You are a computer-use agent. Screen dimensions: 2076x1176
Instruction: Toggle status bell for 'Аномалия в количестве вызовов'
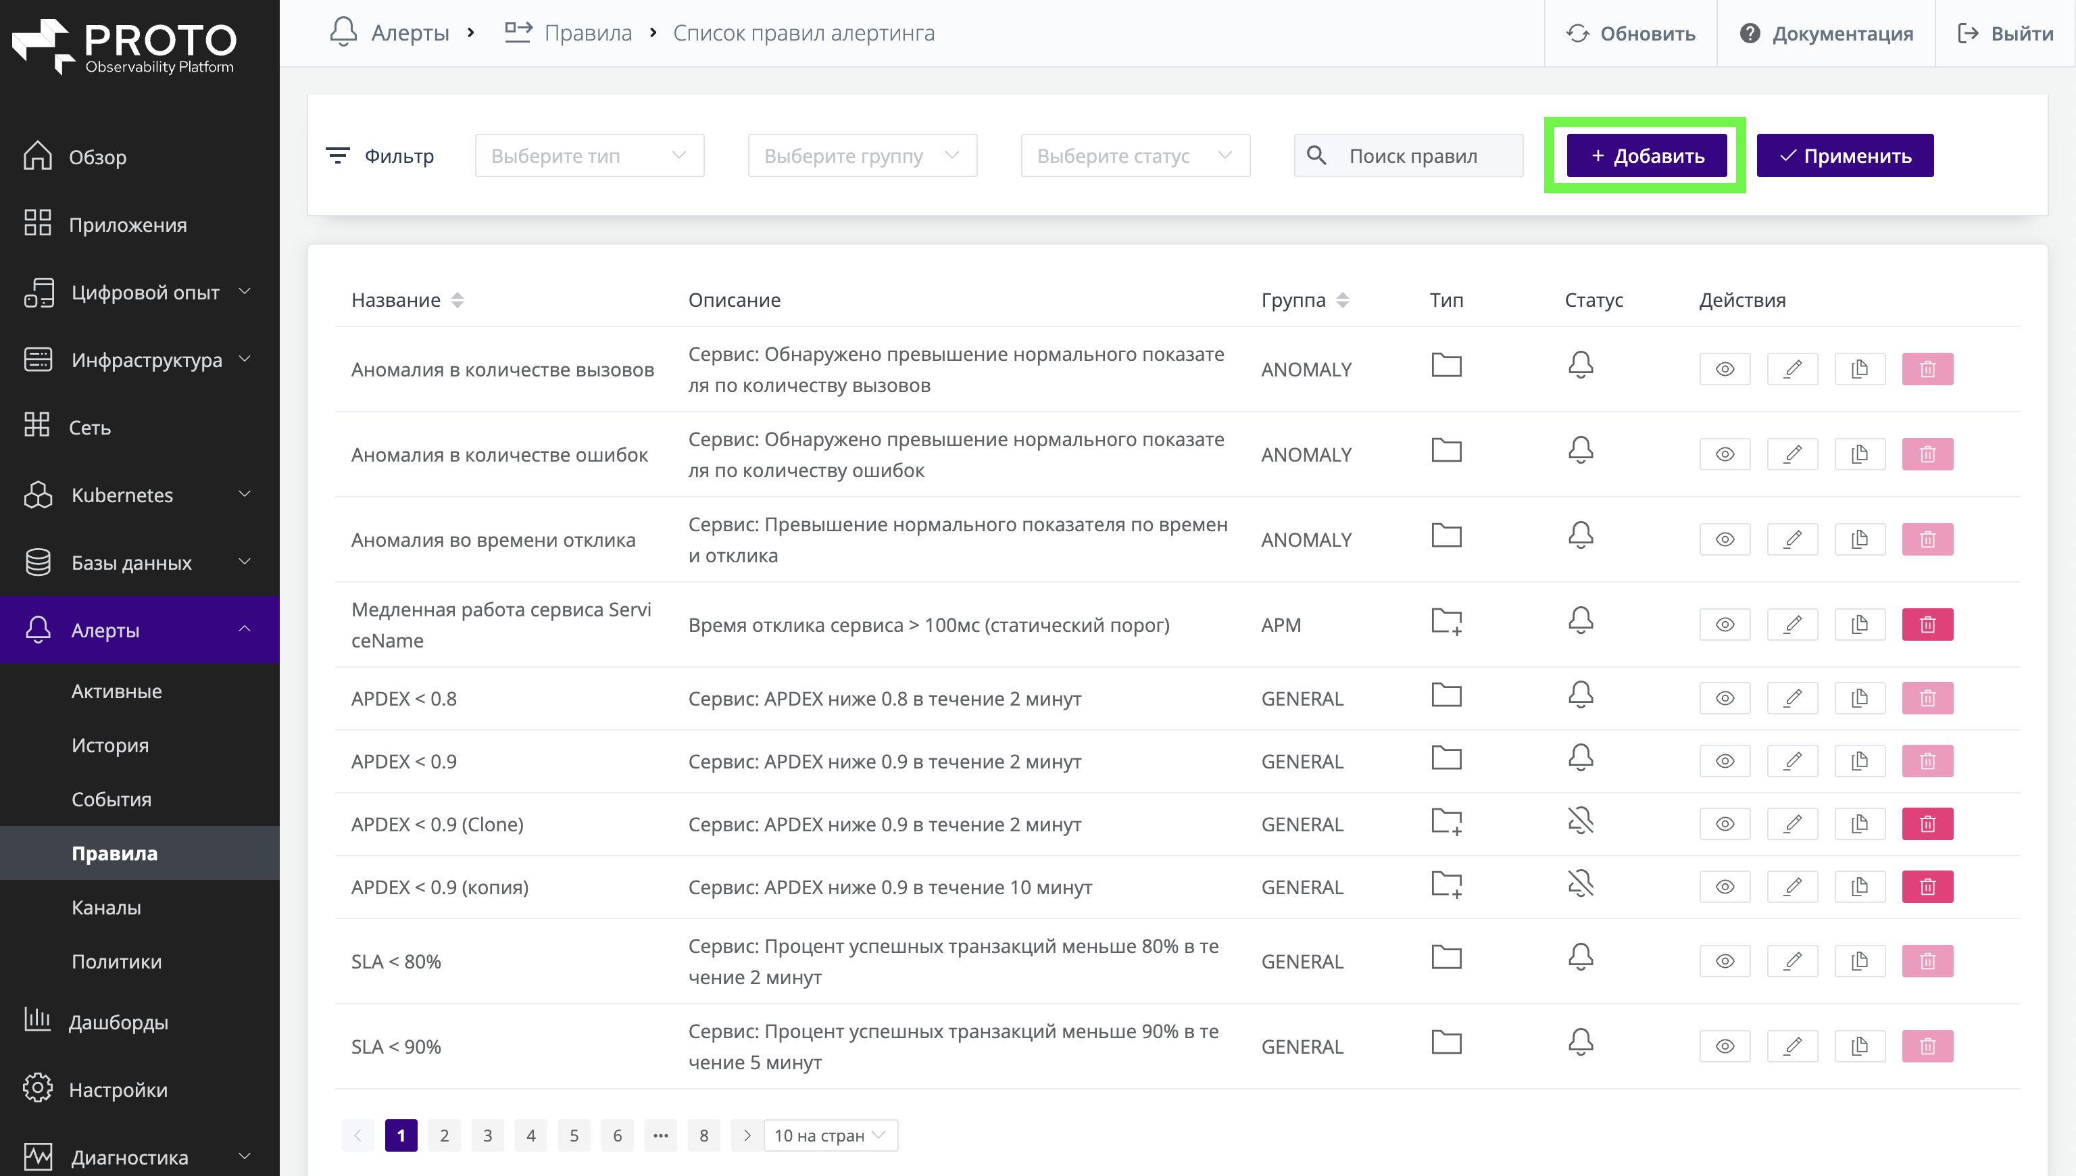click(x=1580, y=365)
